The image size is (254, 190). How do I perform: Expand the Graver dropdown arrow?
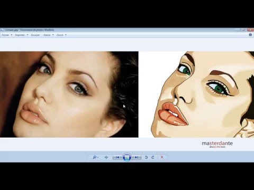tap(53, 35)
